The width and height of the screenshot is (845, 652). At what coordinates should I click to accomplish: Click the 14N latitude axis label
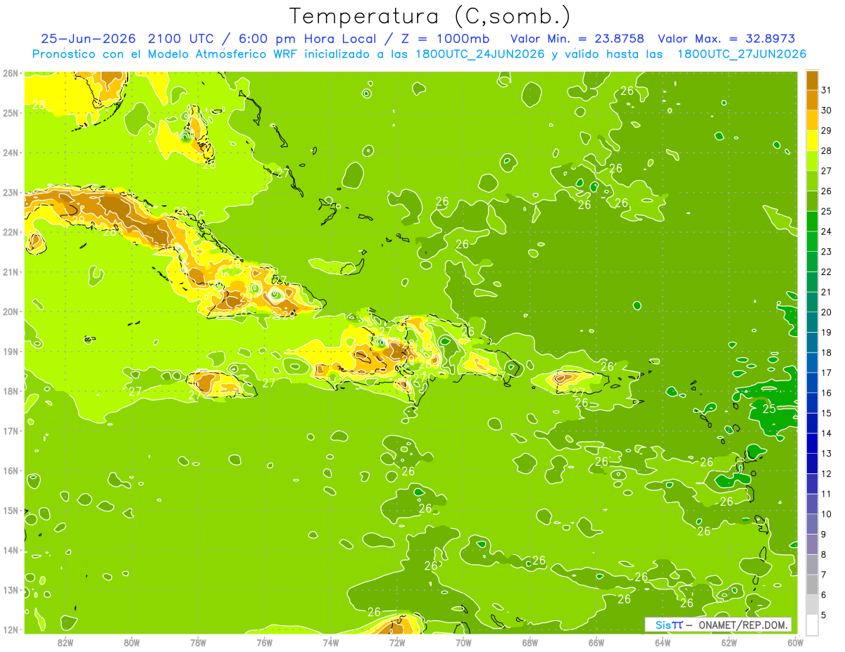pos(11,550)
